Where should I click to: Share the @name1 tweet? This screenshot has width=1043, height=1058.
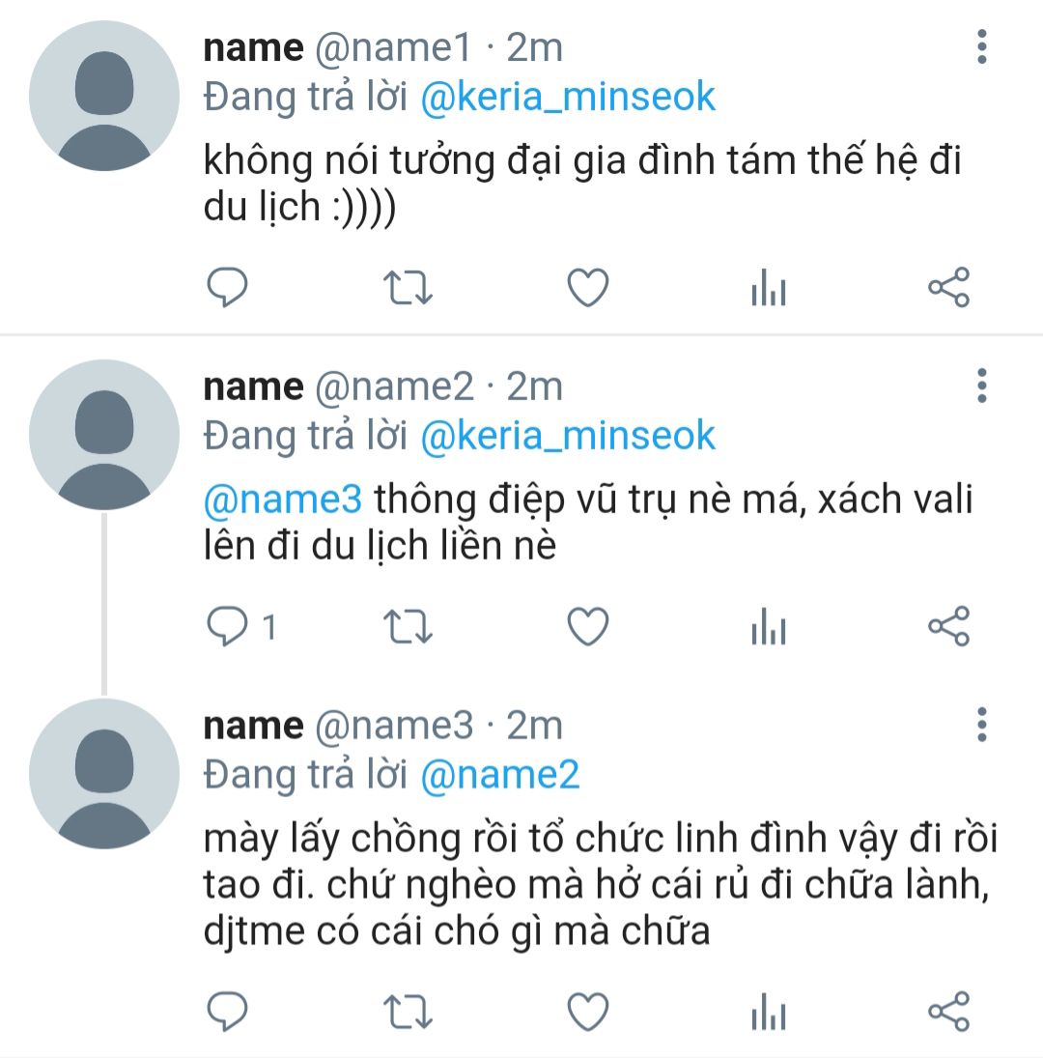pos(948,288)
